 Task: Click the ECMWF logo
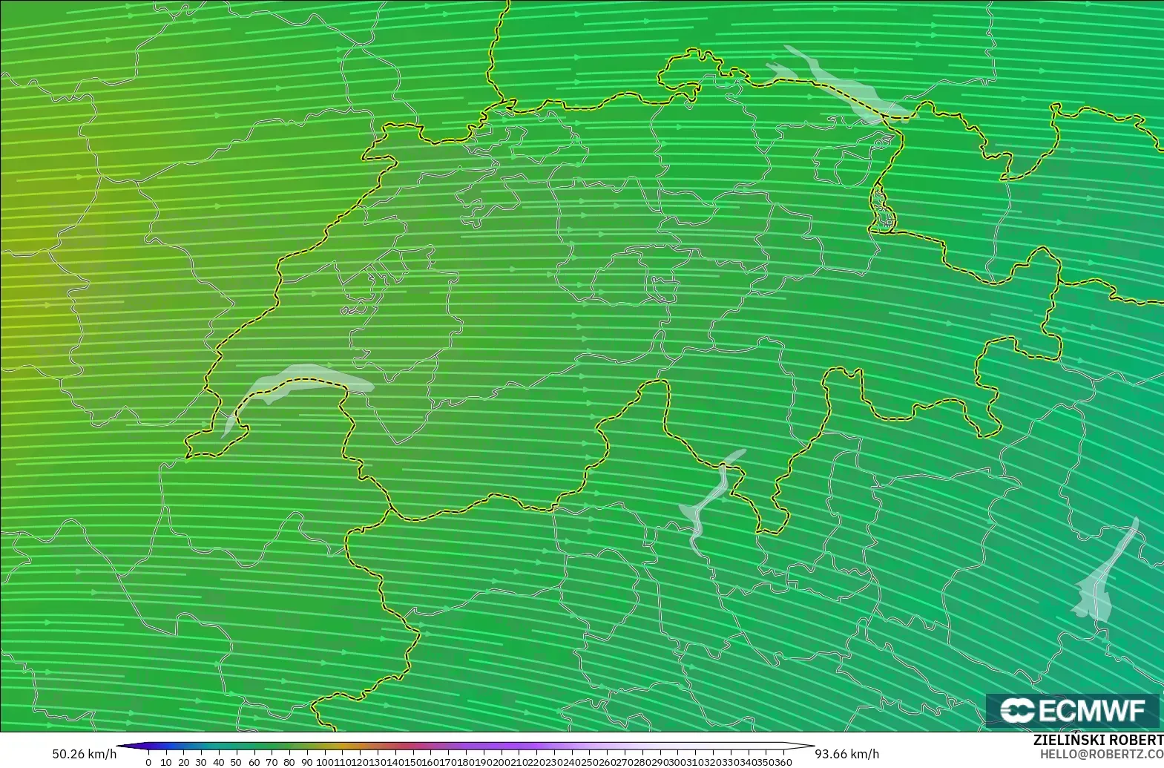point(1072,711)
